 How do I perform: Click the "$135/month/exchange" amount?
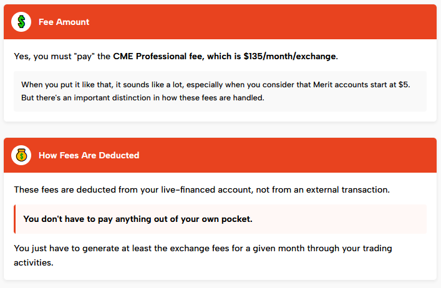(290, 56)
